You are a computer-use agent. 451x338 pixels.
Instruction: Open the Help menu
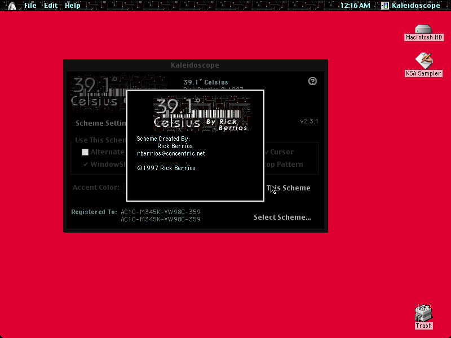coord(73,6)
